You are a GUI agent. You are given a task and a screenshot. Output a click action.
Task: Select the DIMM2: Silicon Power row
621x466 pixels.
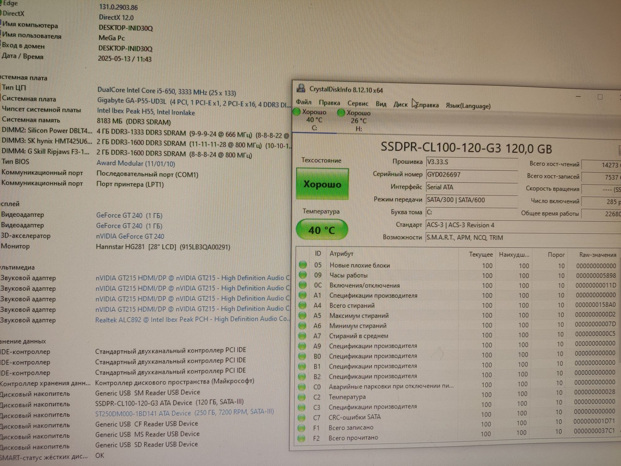pyautogui.click(x=145, y=133)
